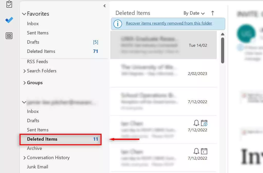The width and height of the screenshot is (263, 173).
Task: Open the By Date sort dropdown
Action: click(194, 13)
